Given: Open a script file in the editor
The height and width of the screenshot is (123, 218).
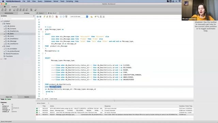Looking at the screenshot, I should (38, 17).
